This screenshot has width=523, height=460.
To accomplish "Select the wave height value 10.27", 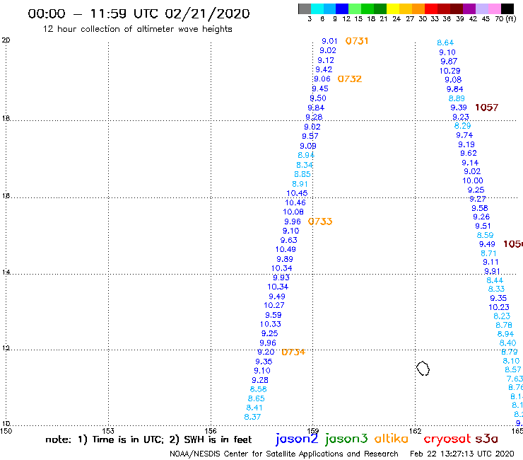I will pos(274,305).
